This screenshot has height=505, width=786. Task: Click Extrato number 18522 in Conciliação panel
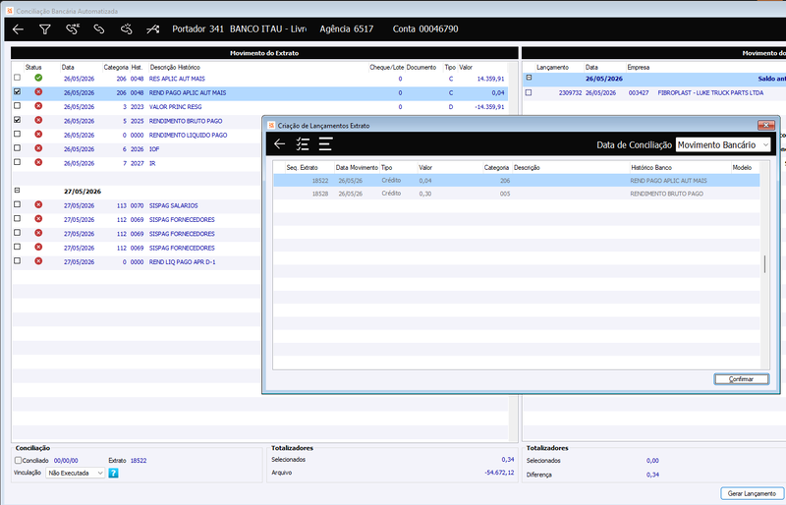[139, 461]
